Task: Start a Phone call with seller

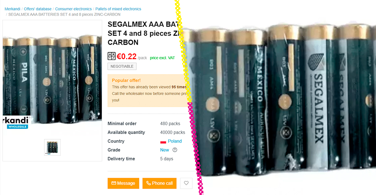Action: (x=159, y=183)
